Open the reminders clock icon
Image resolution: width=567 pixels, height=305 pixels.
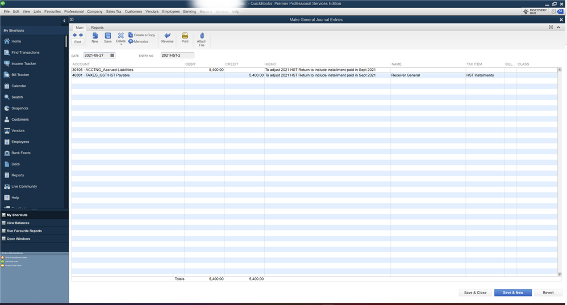pyautogui.click(x=553, y=11)
